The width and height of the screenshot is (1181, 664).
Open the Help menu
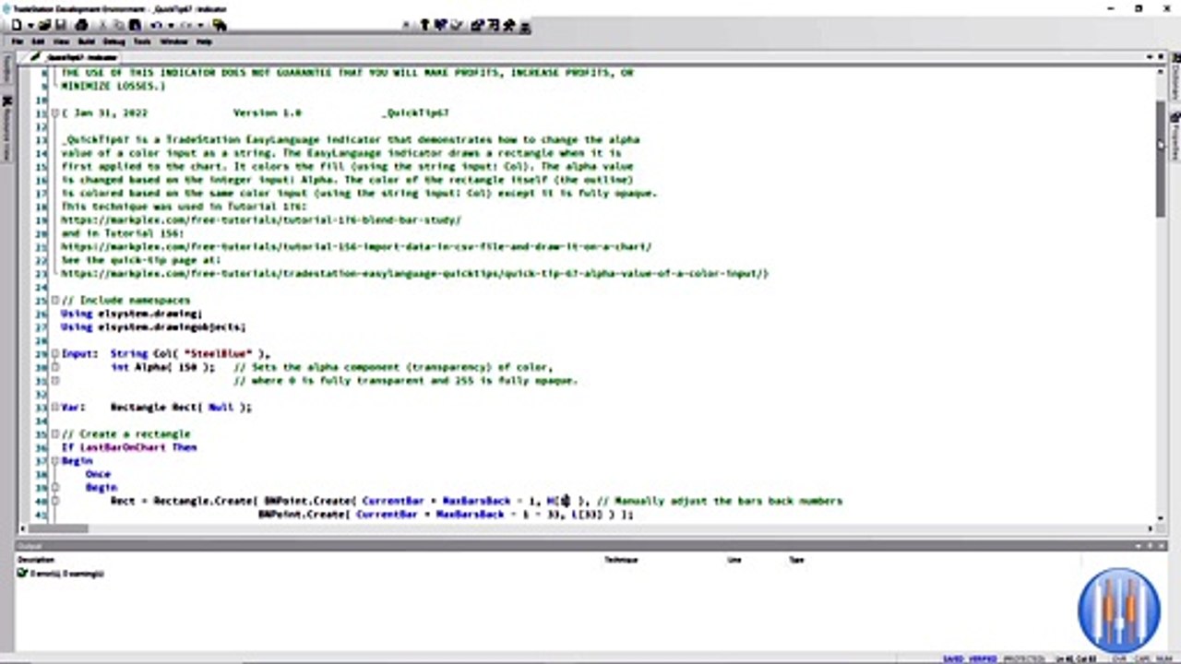point(204,41)
